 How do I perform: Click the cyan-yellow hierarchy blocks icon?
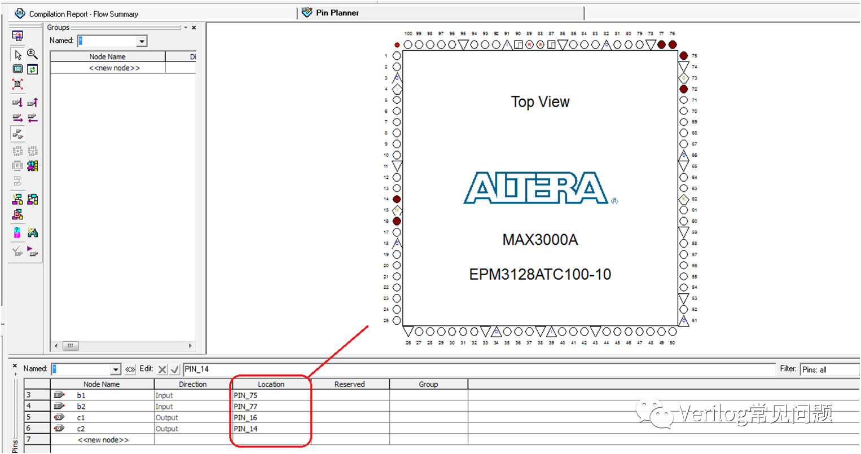(x=33, y=199)
